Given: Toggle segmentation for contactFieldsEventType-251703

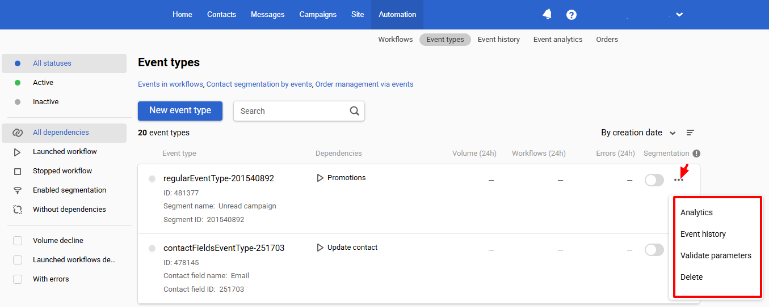Looking at the screenshot, I should [654, 250].
